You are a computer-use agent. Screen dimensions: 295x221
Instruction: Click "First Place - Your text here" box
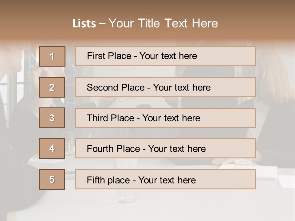pyautogui.click(x=165, y=56)
